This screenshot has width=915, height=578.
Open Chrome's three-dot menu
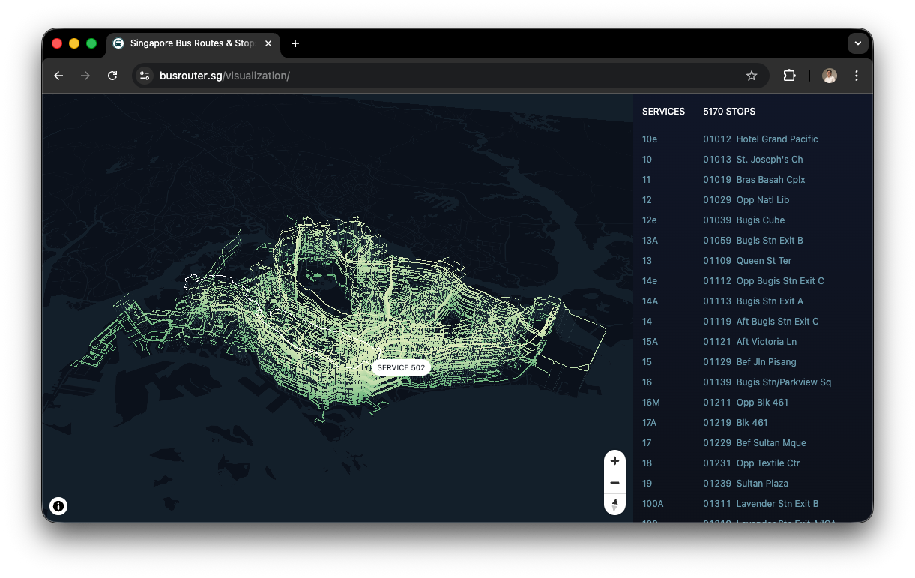[x=856, y=76]
